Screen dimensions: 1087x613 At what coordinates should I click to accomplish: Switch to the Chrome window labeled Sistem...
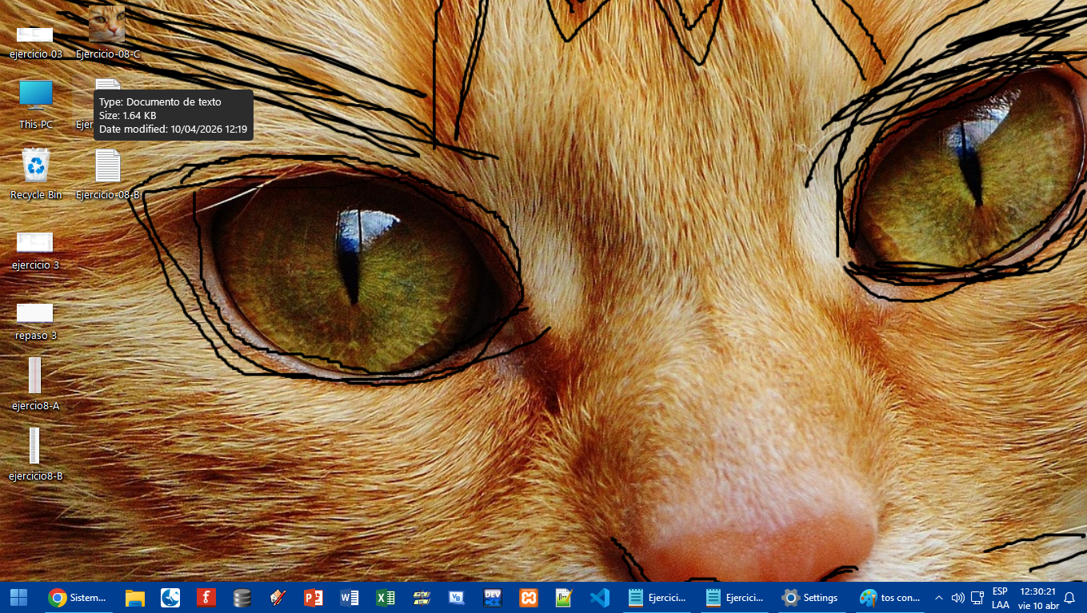coord(78,597)
